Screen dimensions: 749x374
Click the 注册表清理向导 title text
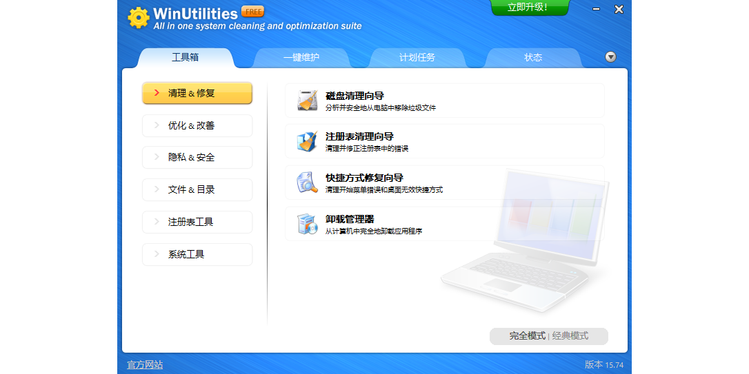360,137
